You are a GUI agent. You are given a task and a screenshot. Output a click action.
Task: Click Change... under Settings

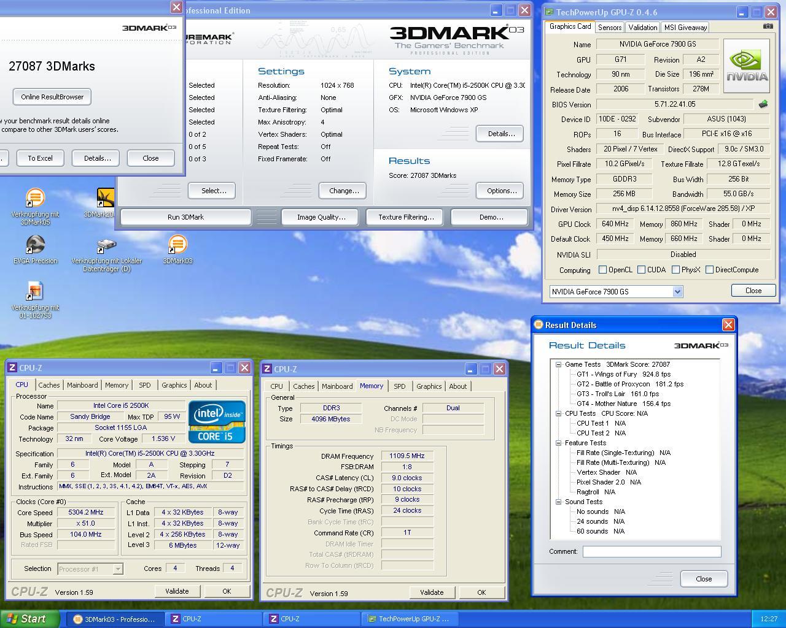coord(343,191)
